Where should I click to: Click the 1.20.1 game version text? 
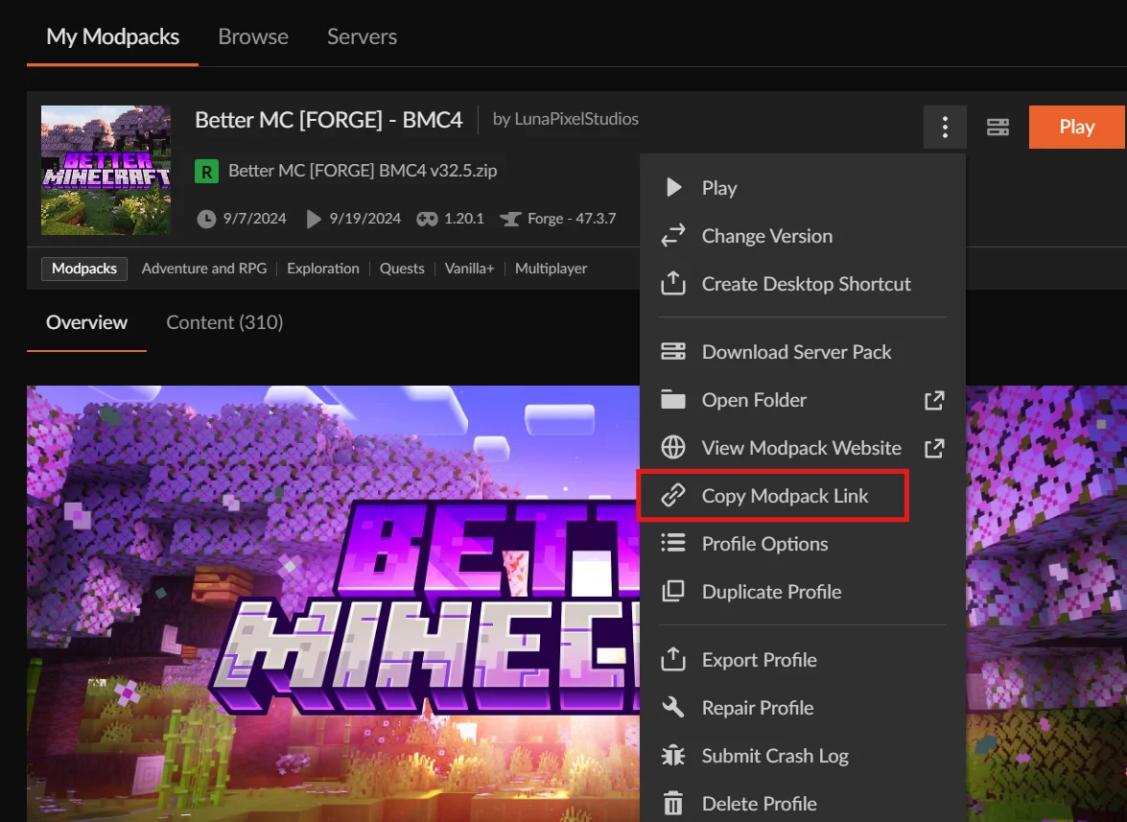[x=463, y=219]
